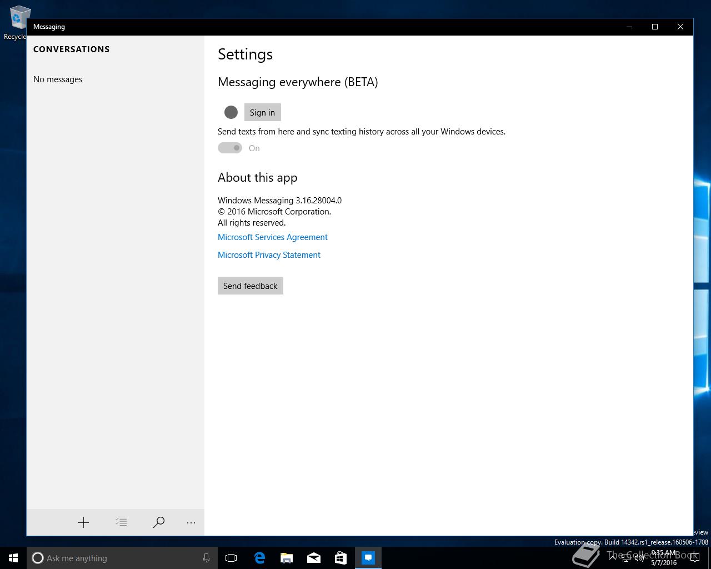The image size is (711, 569).
Task: Open File Explorer from taskbar
Action: click(287, 558)
